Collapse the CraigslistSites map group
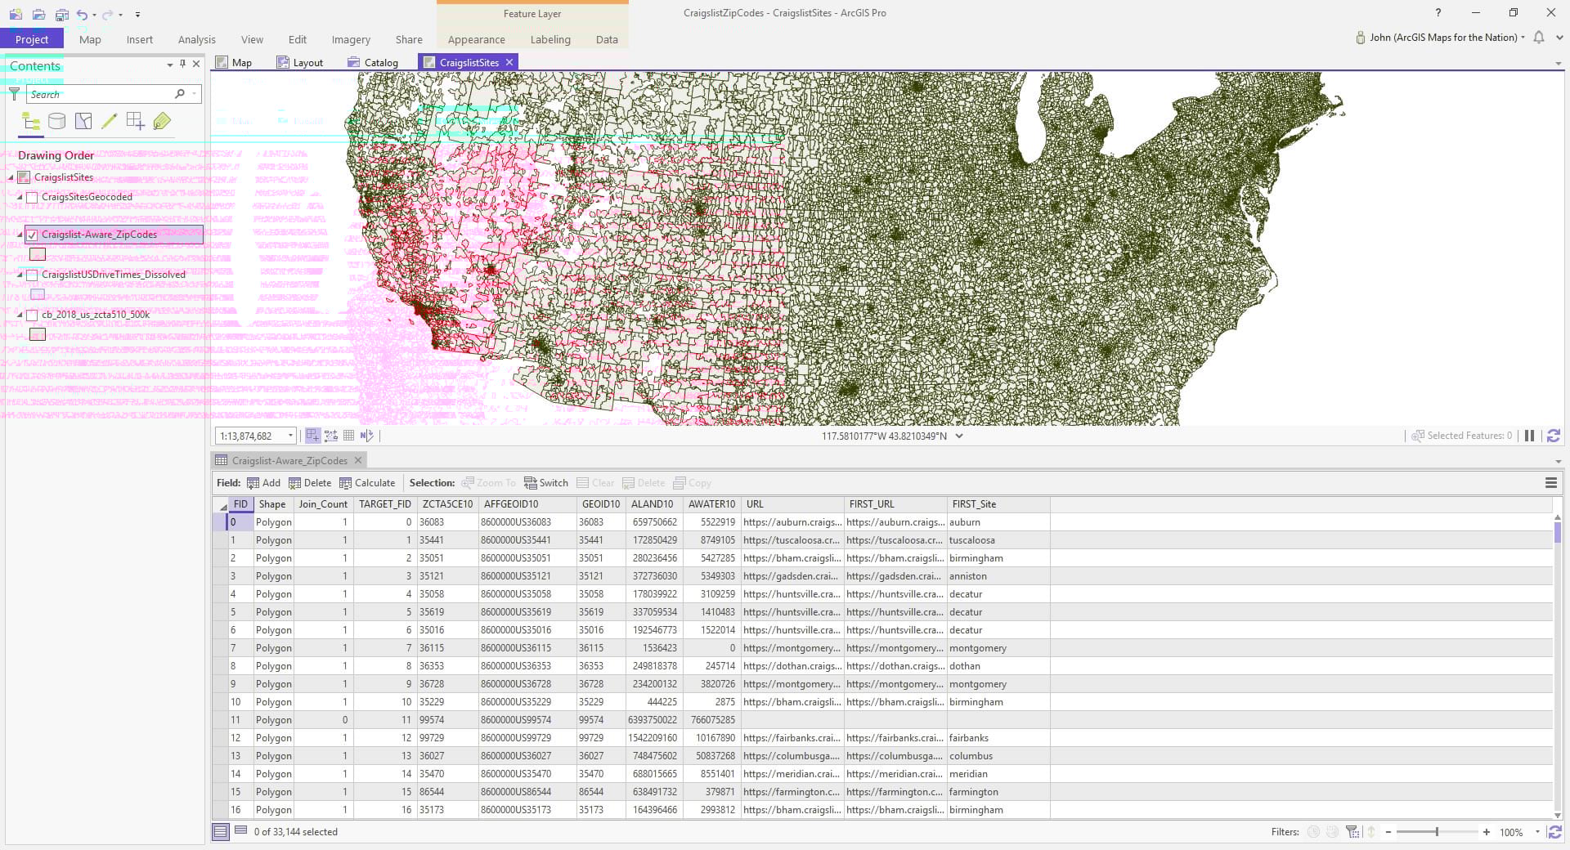 click(x=11, y=177)
